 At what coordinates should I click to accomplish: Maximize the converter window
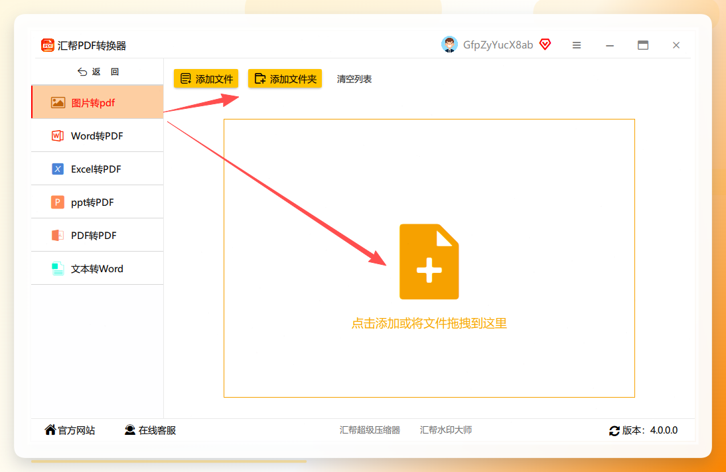(642, 45)
